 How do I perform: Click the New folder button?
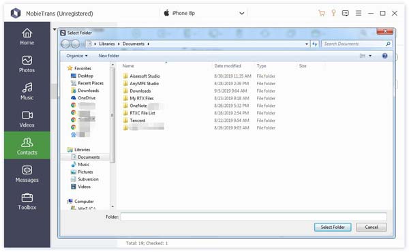(108, 56)
